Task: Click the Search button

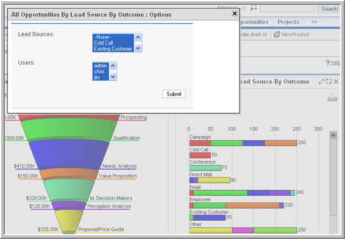Action: [329, 9]
